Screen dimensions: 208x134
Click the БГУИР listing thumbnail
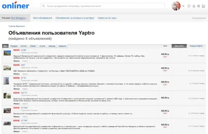click(7, 123)
